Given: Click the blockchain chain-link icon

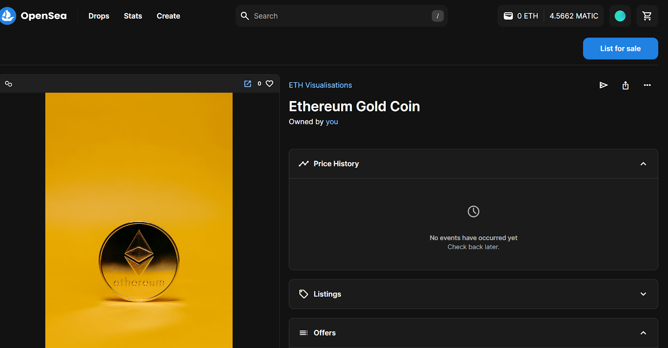Looking at the screenshot, I should (8, 84).
